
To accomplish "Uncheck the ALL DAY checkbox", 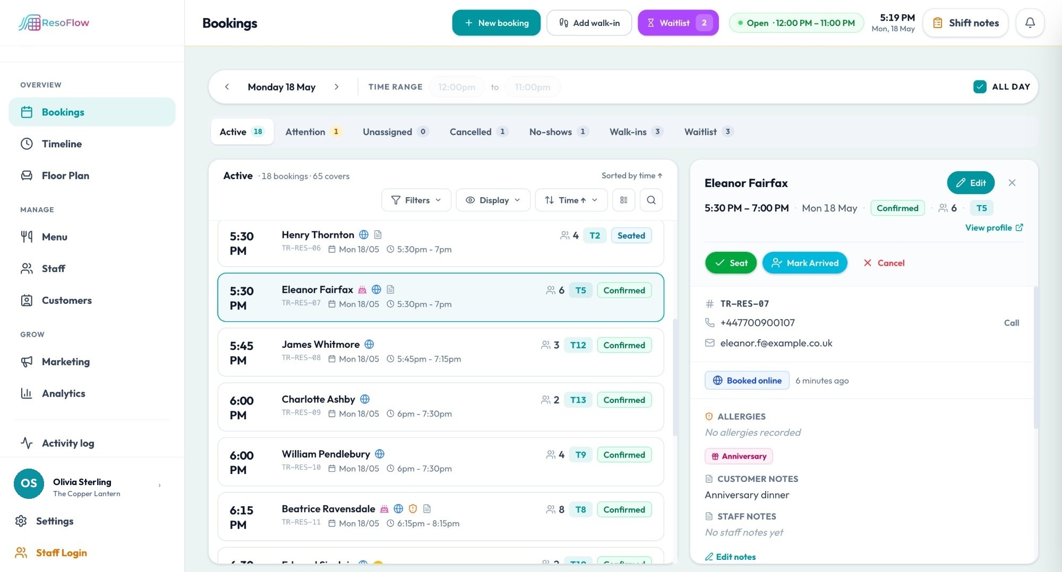I will click(980, 87).
